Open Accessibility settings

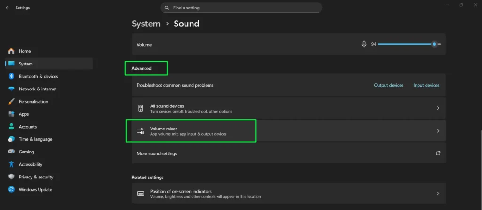(49, 164)
